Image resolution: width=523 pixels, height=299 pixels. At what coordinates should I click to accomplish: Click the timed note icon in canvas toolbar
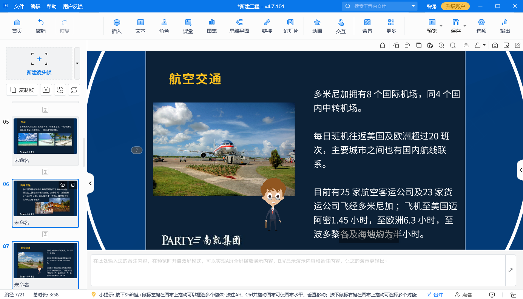click(x=506, y=45)
